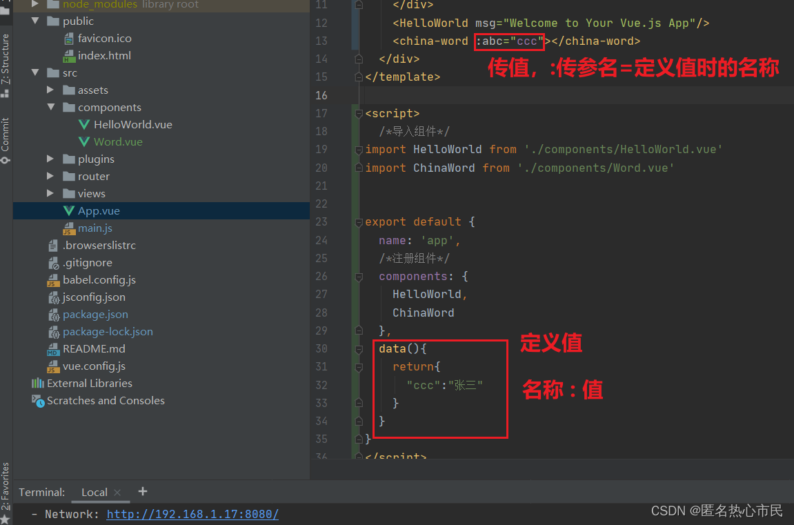Open the Word.vue component file
Screen dimensions: 794x525
(118, 142)
